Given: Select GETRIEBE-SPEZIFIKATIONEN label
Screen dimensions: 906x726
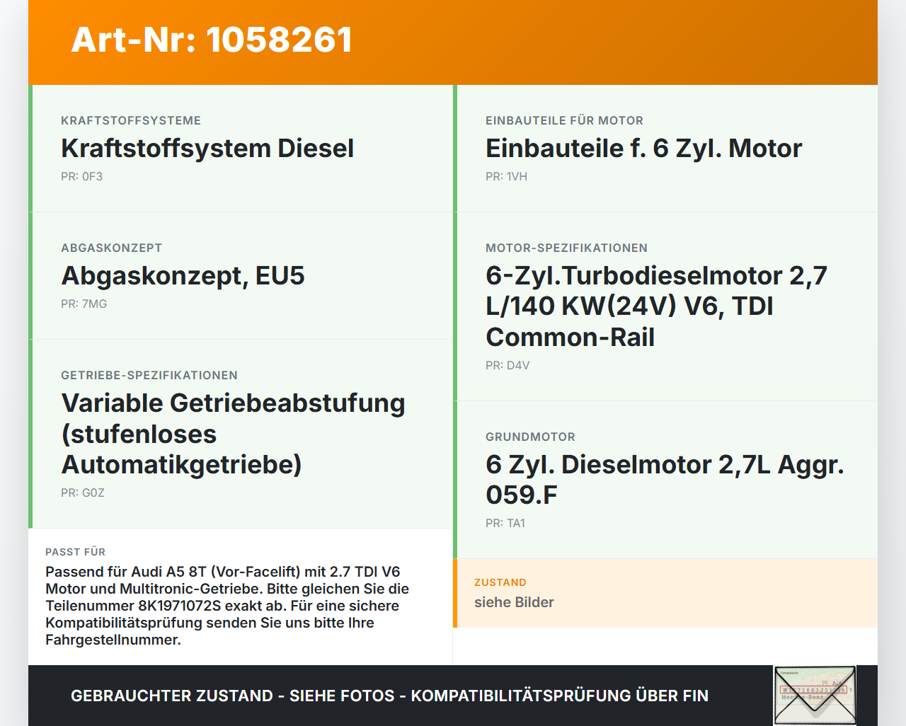Looking at the screenshot, I should tap(149, 375).
